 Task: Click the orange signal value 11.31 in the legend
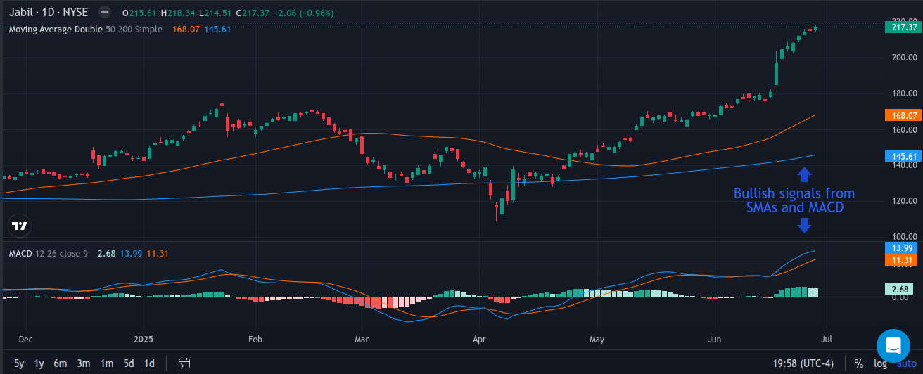point(158,253)
